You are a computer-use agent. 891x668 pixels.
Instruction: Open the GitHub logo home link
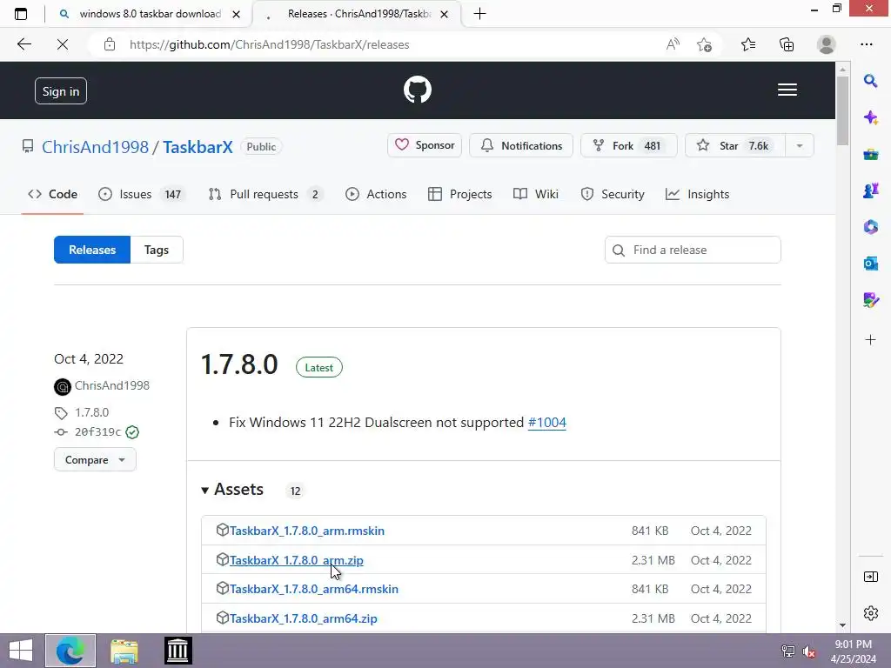point(417,90)
